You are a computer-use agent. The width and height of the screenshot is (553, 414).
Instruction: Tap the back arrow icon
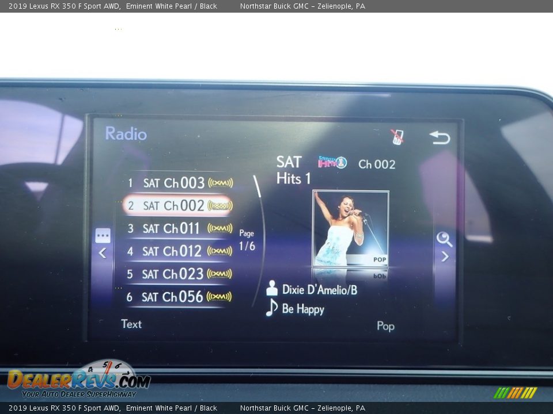[x=440, y=137]
